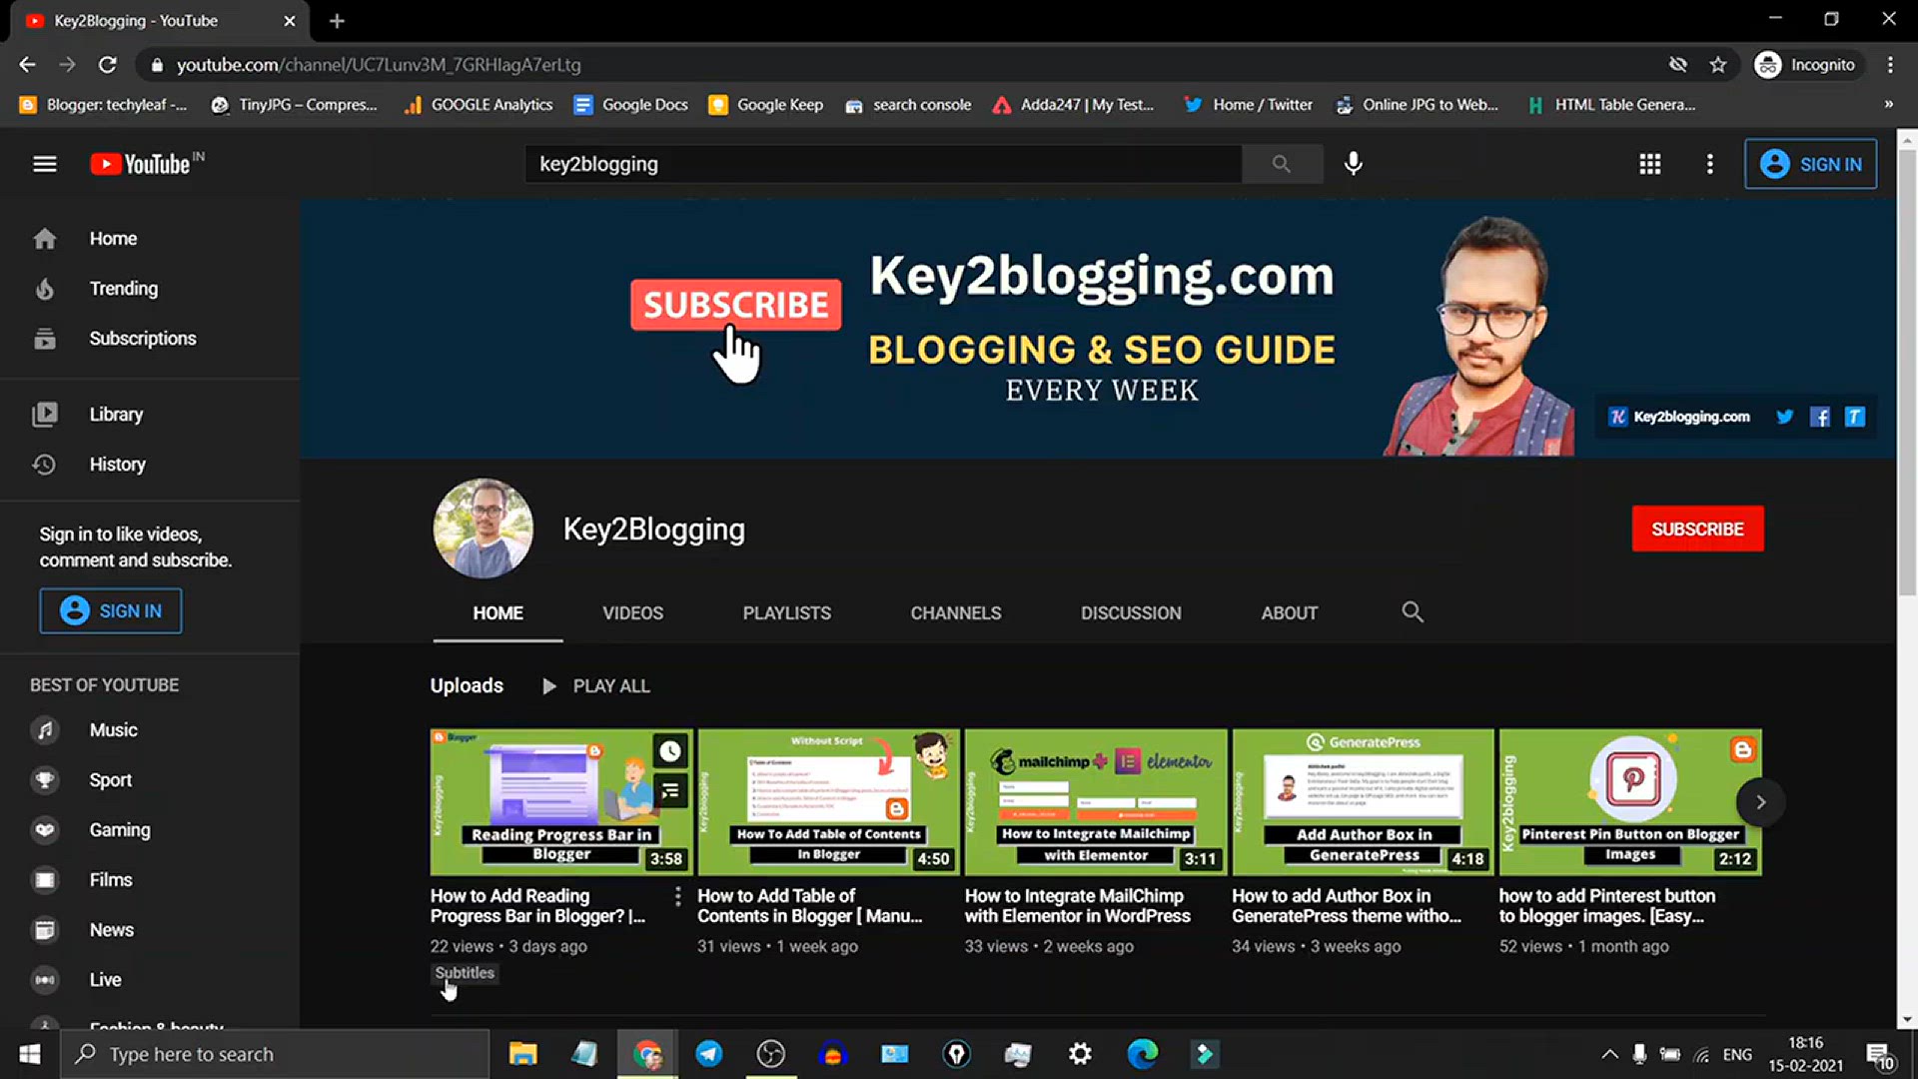This screenshot has height=1079, width=1918.
Task: Open the Google Docs bookmark
Action: pos(631,105)
